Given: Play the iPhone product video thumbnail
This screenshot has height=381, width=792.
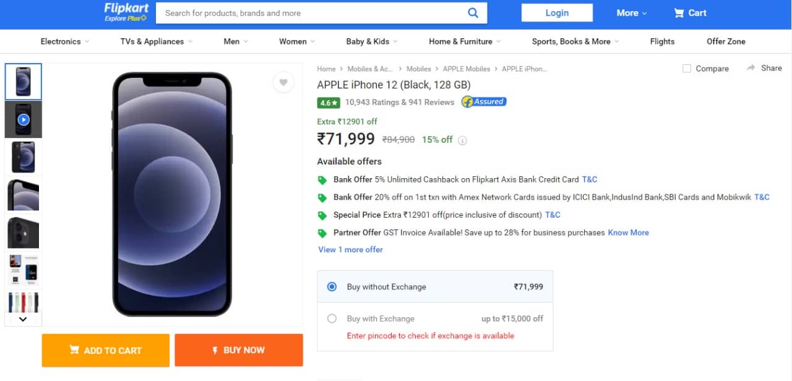Looking at the screenshot, I should click(23, 119).
